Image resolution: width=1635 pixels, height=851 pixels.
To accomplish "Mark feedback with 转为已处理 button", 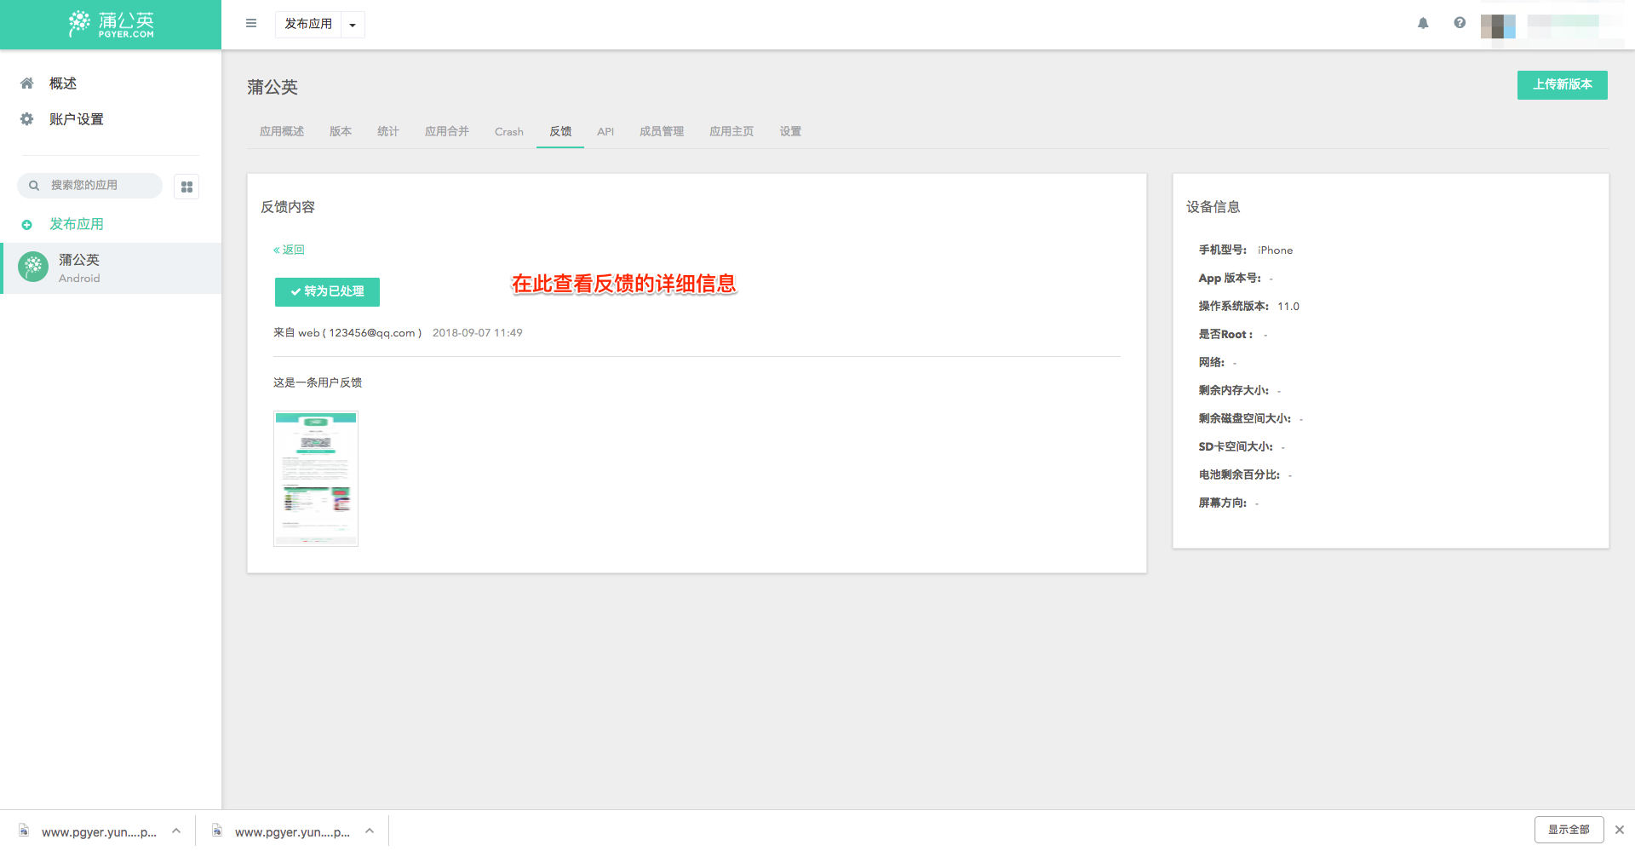I will [x=327, y=291].
